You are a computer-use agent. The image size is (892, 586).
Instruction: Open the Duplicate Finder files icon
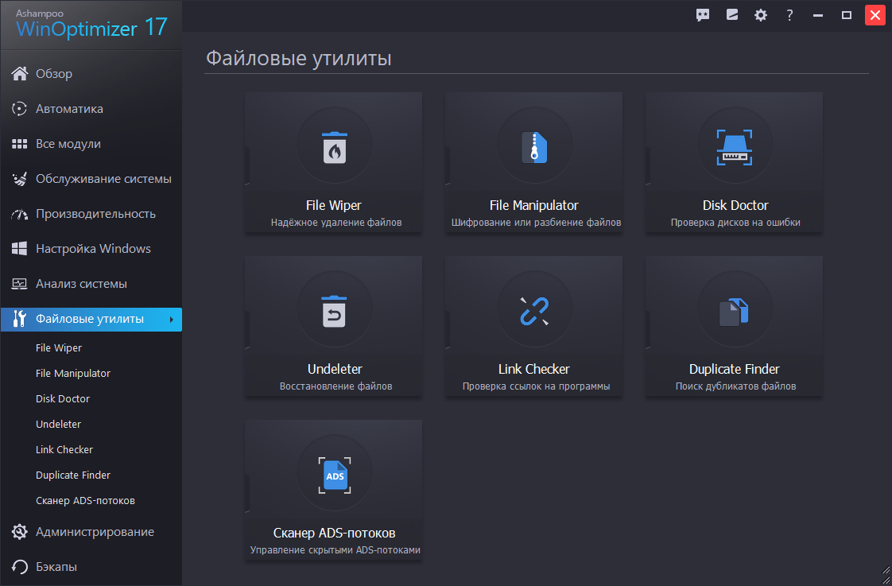734,312
